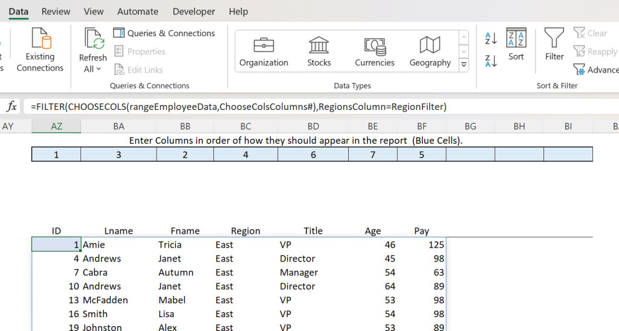Open Queries & Connections pane

164,33
